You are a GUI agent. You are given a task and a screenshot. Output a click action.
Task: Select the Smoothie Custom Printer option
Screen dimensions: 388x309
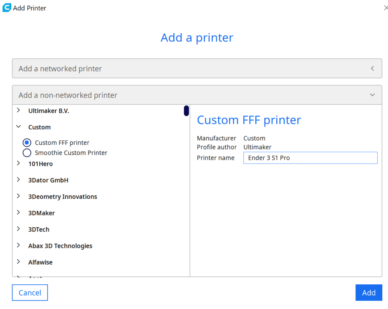(x=27, y=153)
